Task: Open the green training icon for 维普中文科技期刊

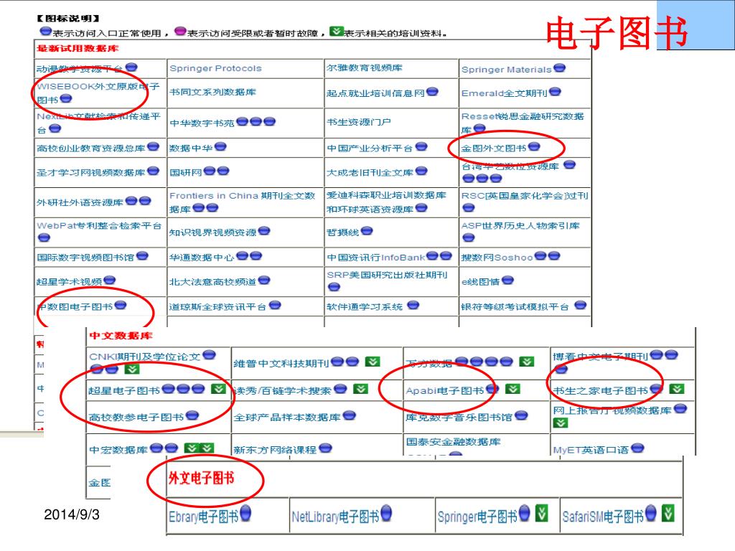Action: 373,362
